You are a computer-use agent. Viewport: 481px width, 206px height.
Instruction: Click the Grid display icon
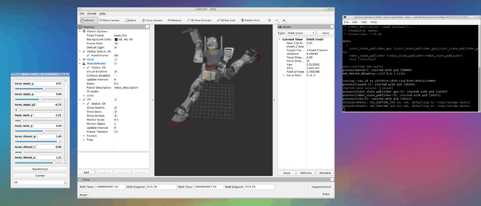tap(84, 59)
